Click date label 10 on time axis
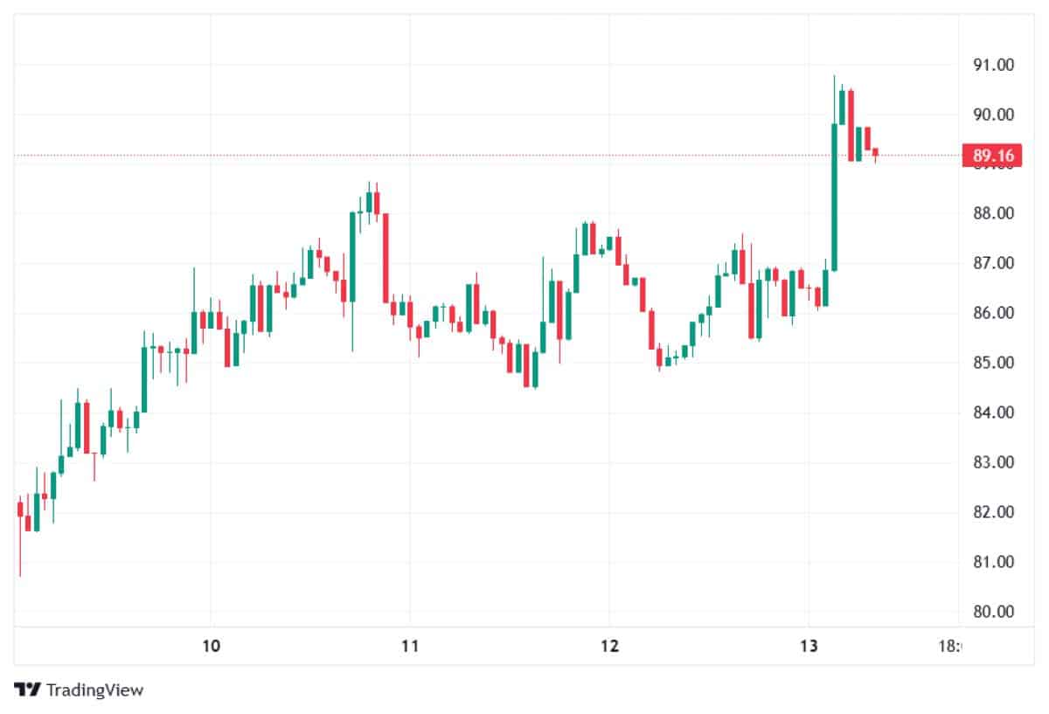The height and width of the screenshot is (714, 1049). [211, 647]
